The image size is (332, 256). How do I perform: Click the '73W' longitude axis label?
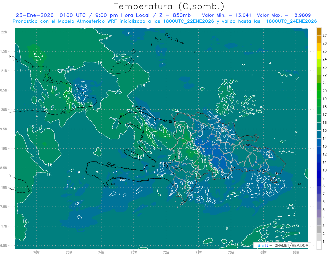coord(134,252)
